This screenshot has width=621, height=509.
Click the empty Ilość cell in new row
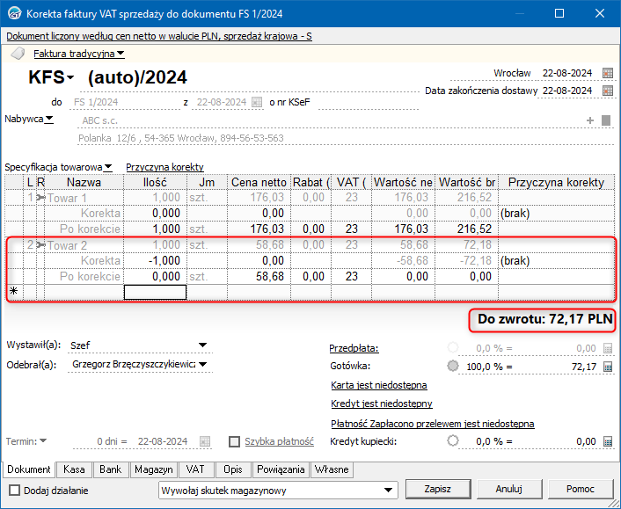(155, 292)
